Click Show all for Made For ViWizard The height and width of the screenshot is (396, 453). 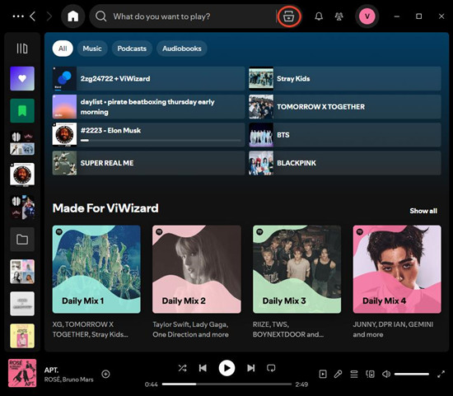(423, 211)
